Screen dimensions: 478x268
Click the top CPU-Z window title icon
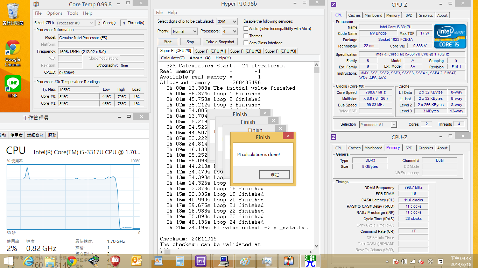point(333,5)
